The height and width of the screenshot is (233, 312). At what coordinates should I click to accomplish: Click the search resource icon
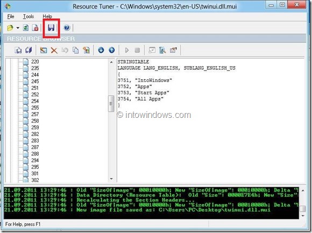pos(162,50)
